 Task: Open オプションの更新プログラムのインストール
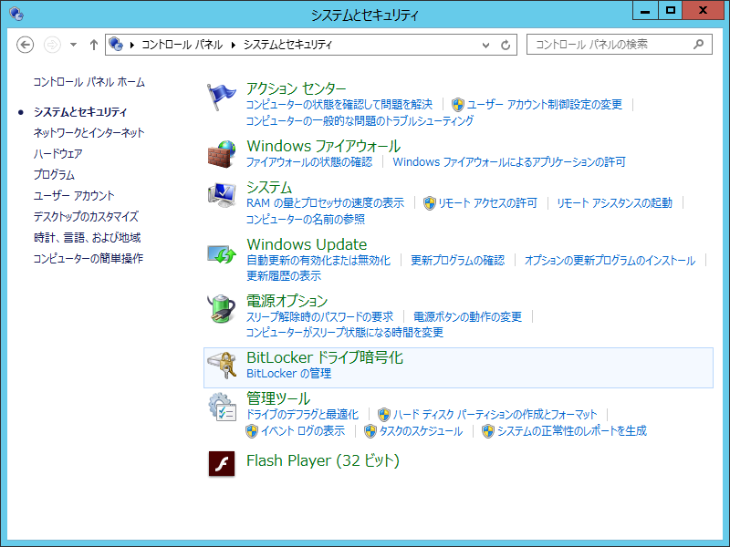(610, 261)
